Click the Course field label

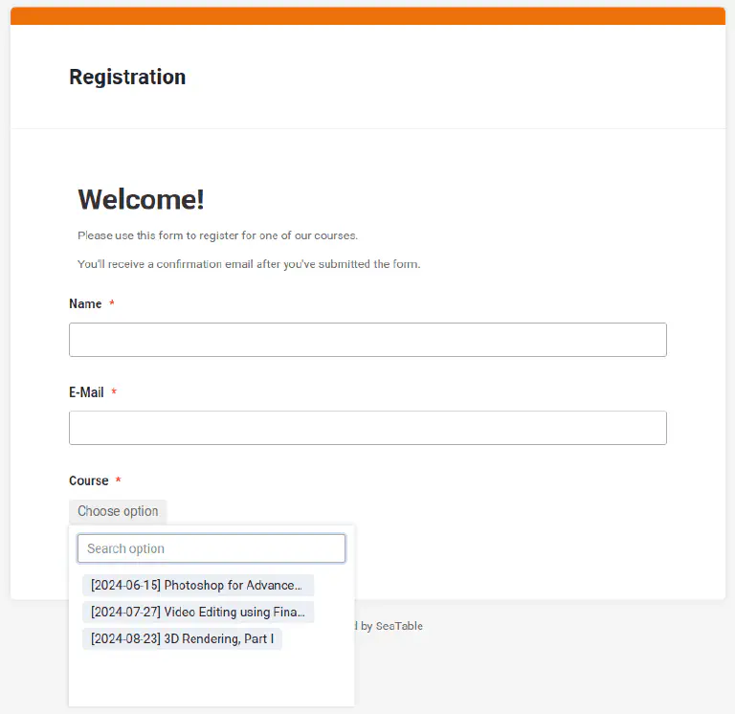88,480
